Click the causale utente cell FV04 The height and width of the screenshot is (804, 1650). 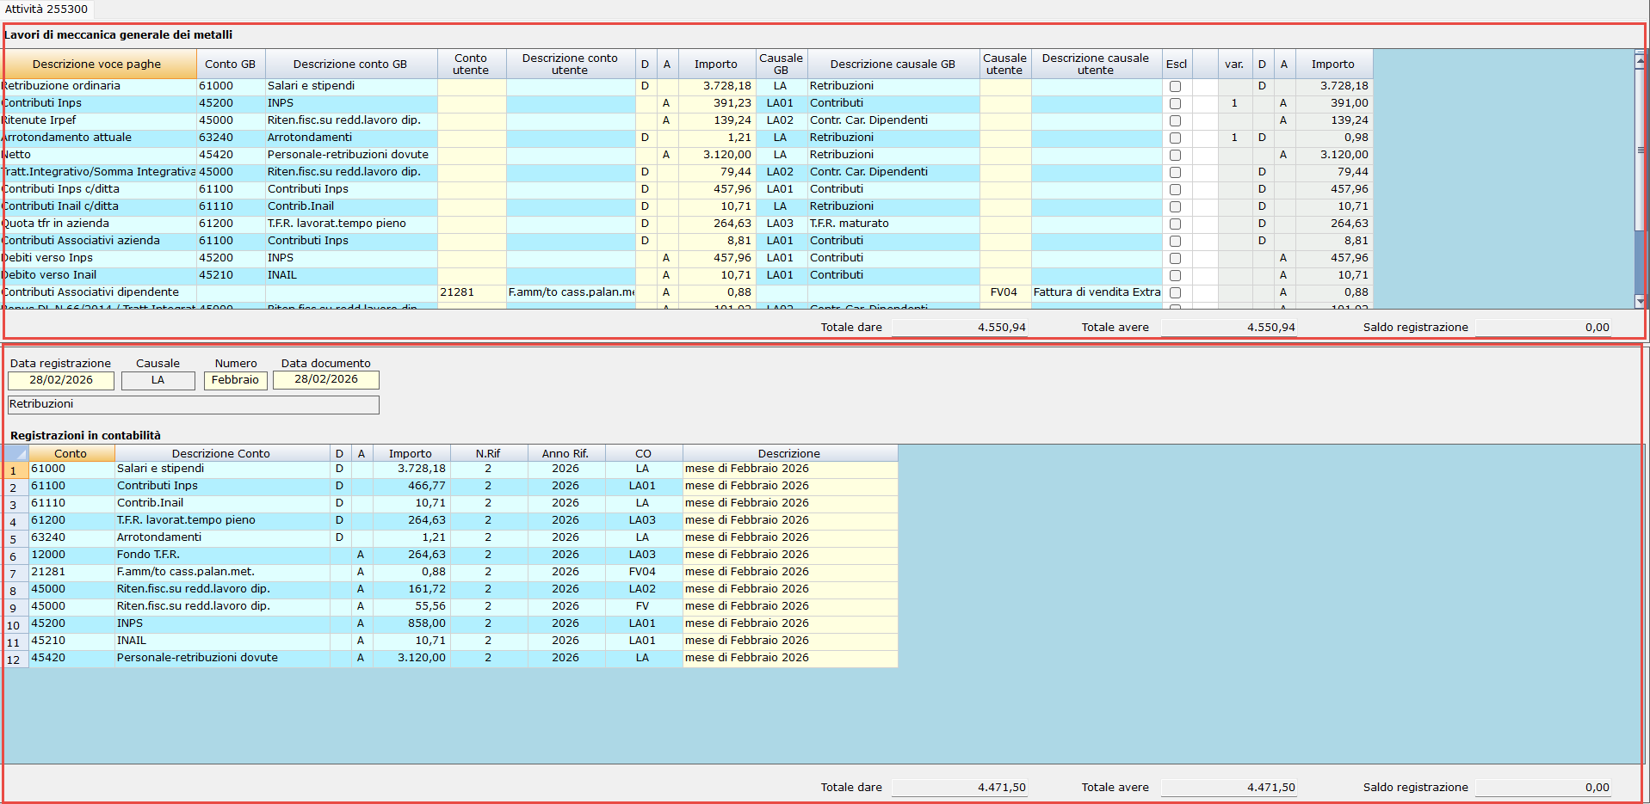[x=1004, y=292]
